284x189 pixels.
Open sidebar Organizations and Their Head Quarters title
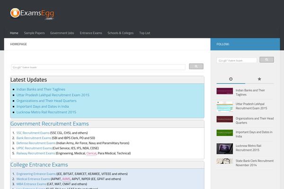pyautogui.click(x=255, y=120)
